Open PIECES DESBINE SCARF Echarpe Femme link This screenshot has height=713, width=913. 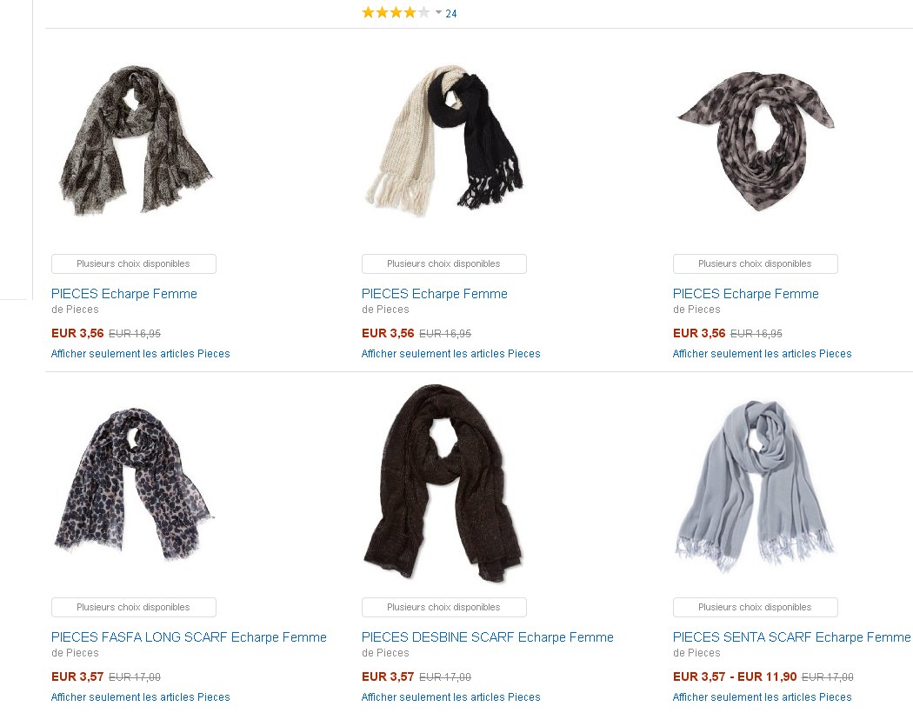coord(487,637)
